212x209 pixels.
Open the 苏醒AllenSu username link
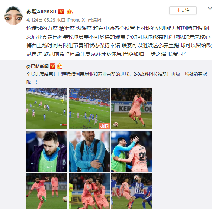click(x=41, y=12)
